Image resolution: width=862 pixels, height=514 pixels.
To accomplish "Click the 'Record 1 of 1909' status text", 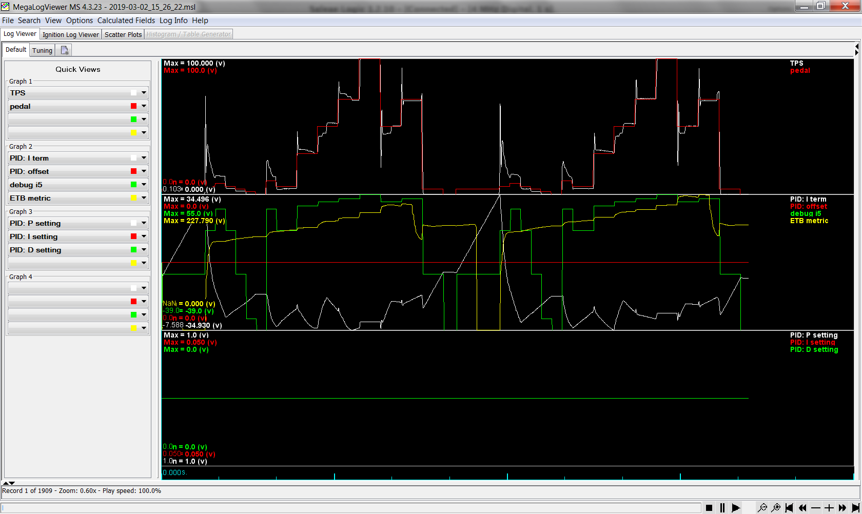I will pyautogui.click(x=27, y=491).
